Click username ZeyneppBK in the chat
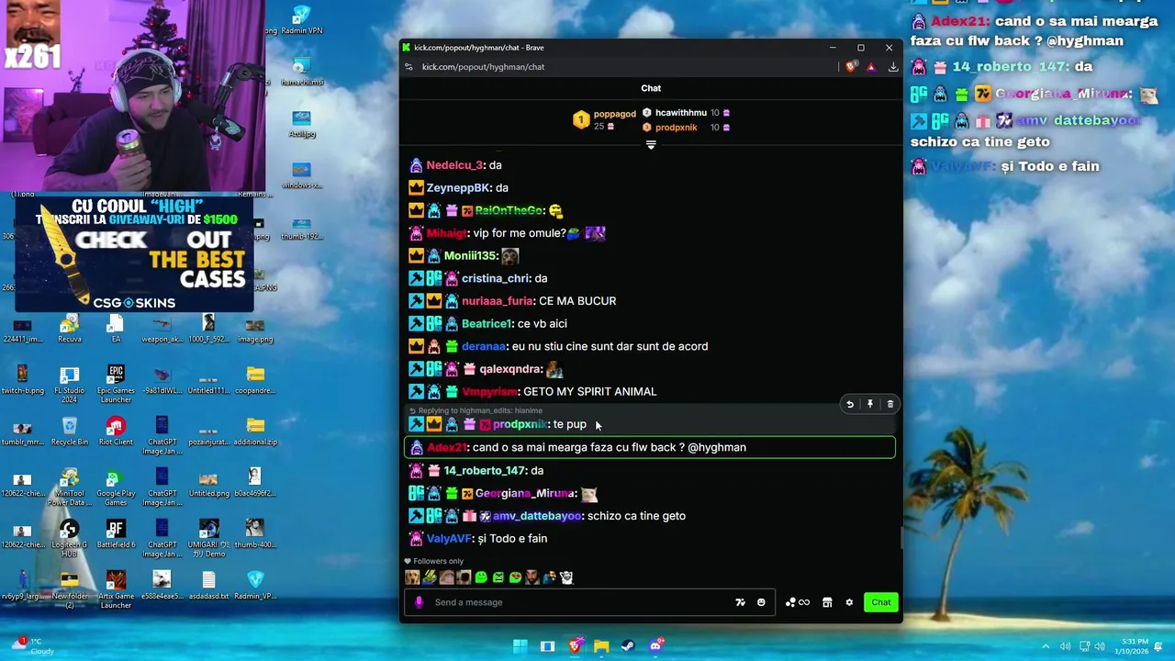This screenshot has width=1175, height=661. (x=458, y=187)
